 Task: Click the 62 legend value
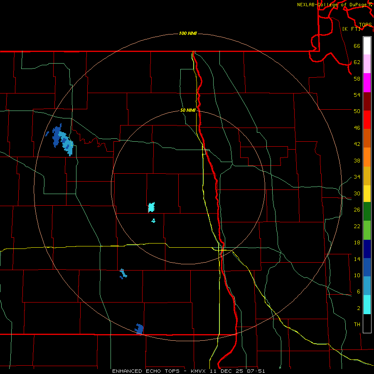click(x=357, y=62)
